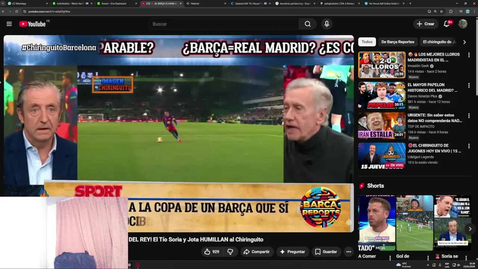The width and height of the screenshot is (478, 269).
Task: Bookmark this page with the star icon
Action: (x=441, y=12)
